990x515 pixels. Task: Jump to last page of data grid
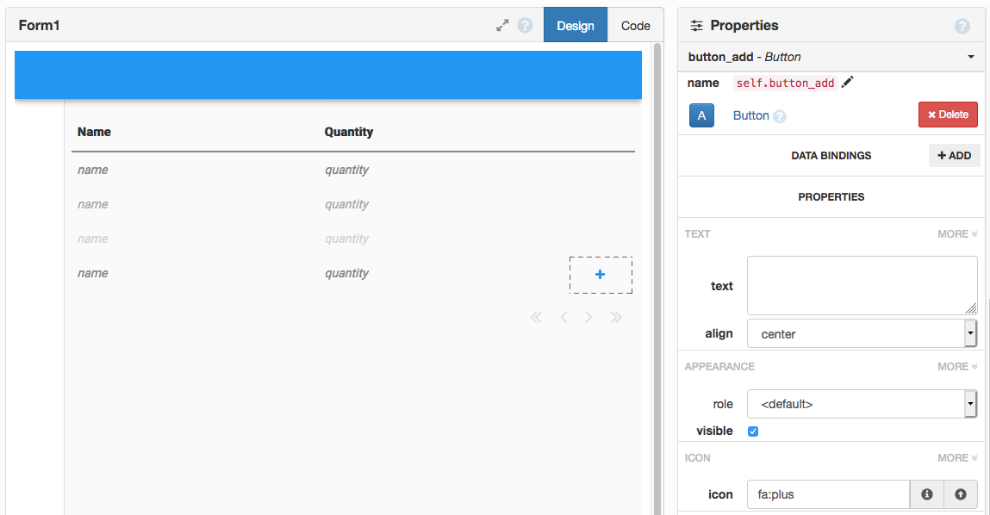point(616,317)
